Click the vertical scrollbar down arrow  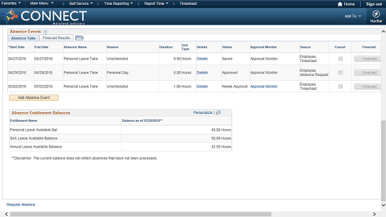click(384, 205)
